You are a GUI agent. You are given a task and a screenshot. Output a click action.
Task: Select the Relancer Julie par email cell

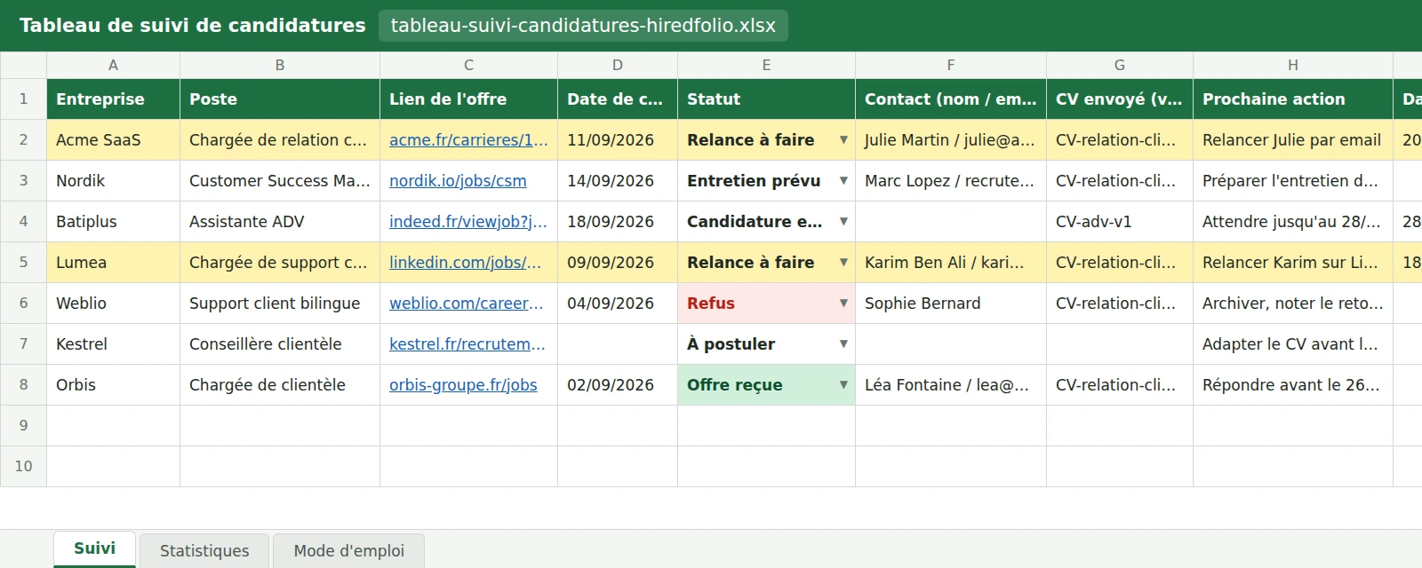1293,140
